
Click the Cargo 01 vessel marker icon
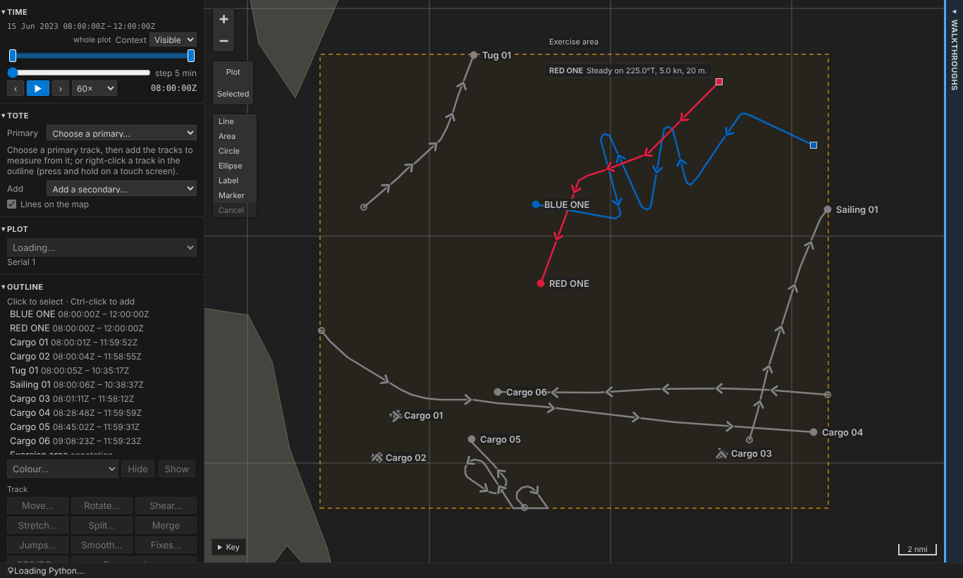point(395,416)
